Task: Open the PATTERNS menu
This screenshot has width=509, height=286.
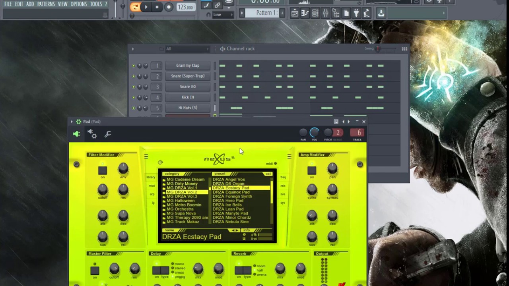Action: pyautogui.click(x=46, y=4)
